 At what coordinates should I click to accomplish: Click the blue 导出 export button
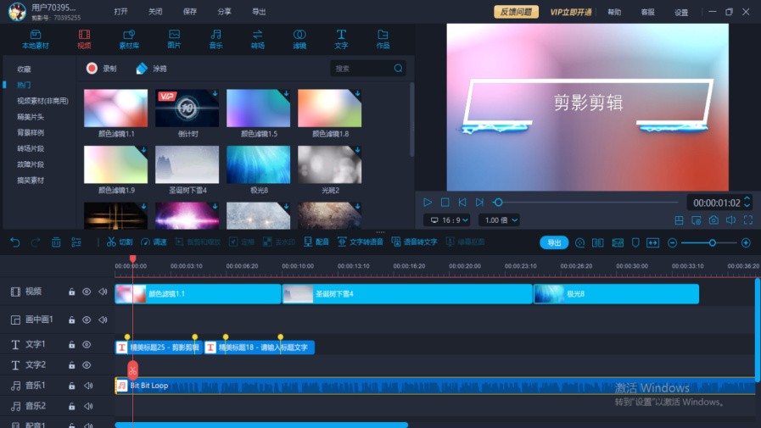(x=554, y=242)
